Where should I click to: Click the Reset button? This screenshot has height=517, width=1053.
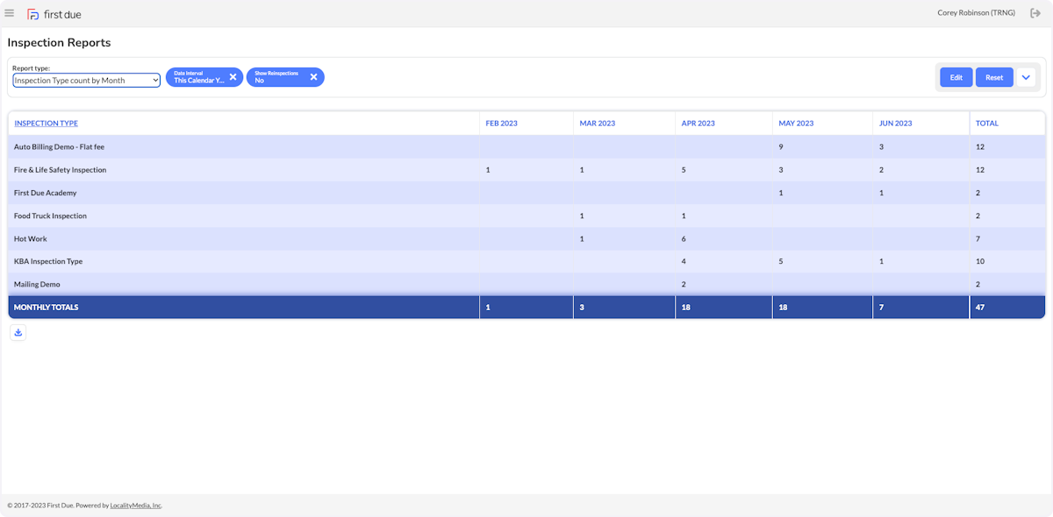(x=994, y=77)
